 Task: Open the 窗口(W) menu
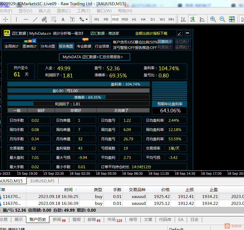click(x=104, y=11)
